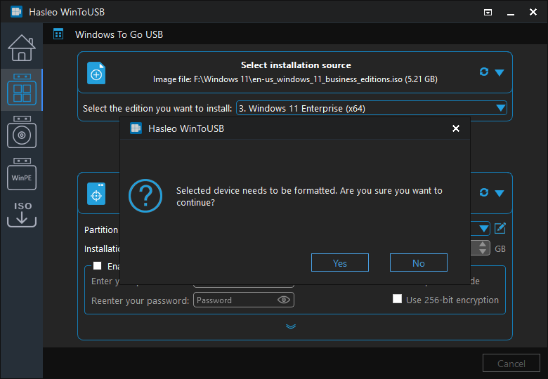Screen dimensions: 548x379
Task: Click the question mark icon in dialog
Action: [x=145, y=196]
